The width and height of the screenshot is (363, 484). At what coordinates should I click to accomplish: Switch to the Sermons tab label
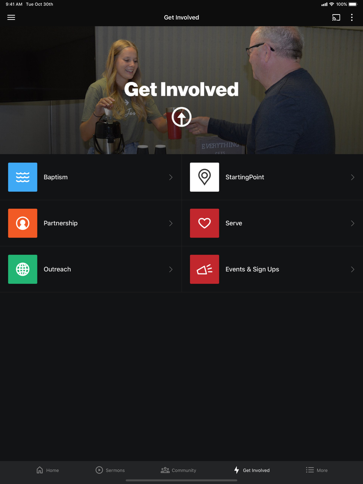(115, 470)
